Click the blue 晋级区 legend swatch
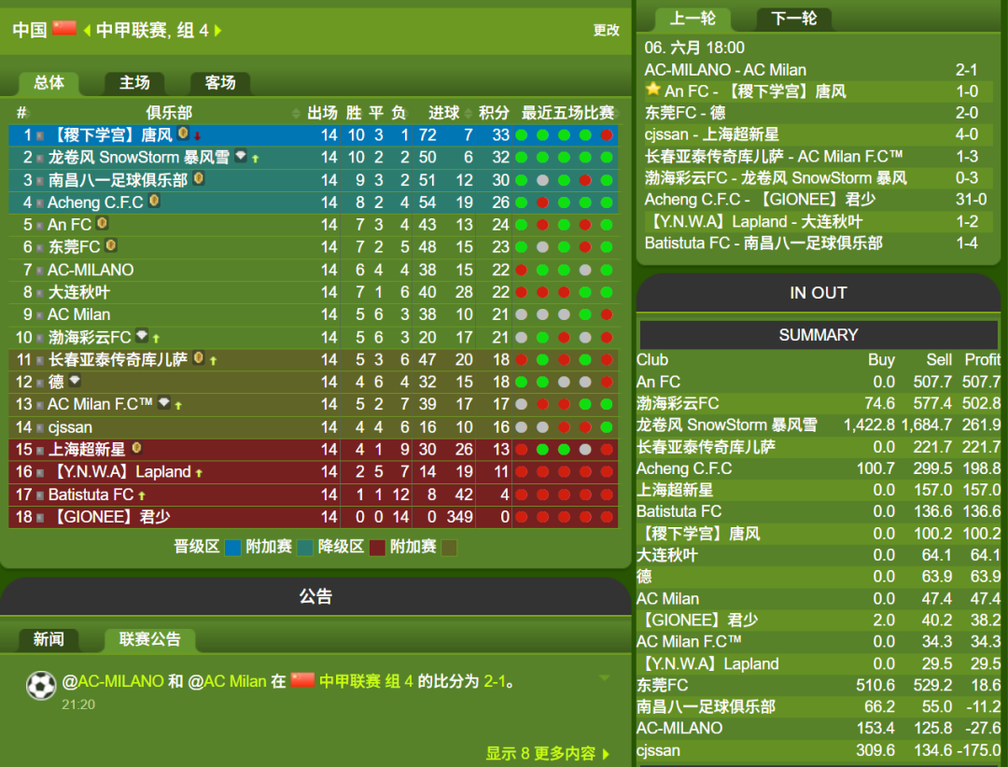 click(232, 548)
